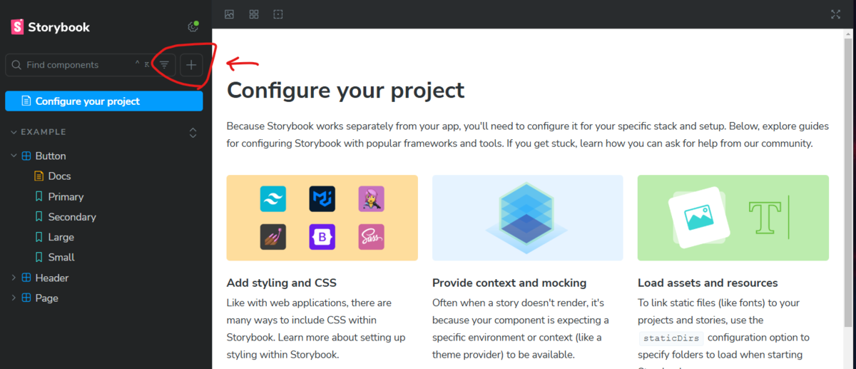The image size is (856, 369).
Task: Click the bookmark icon beside Primary
Action: click(39, 196)
